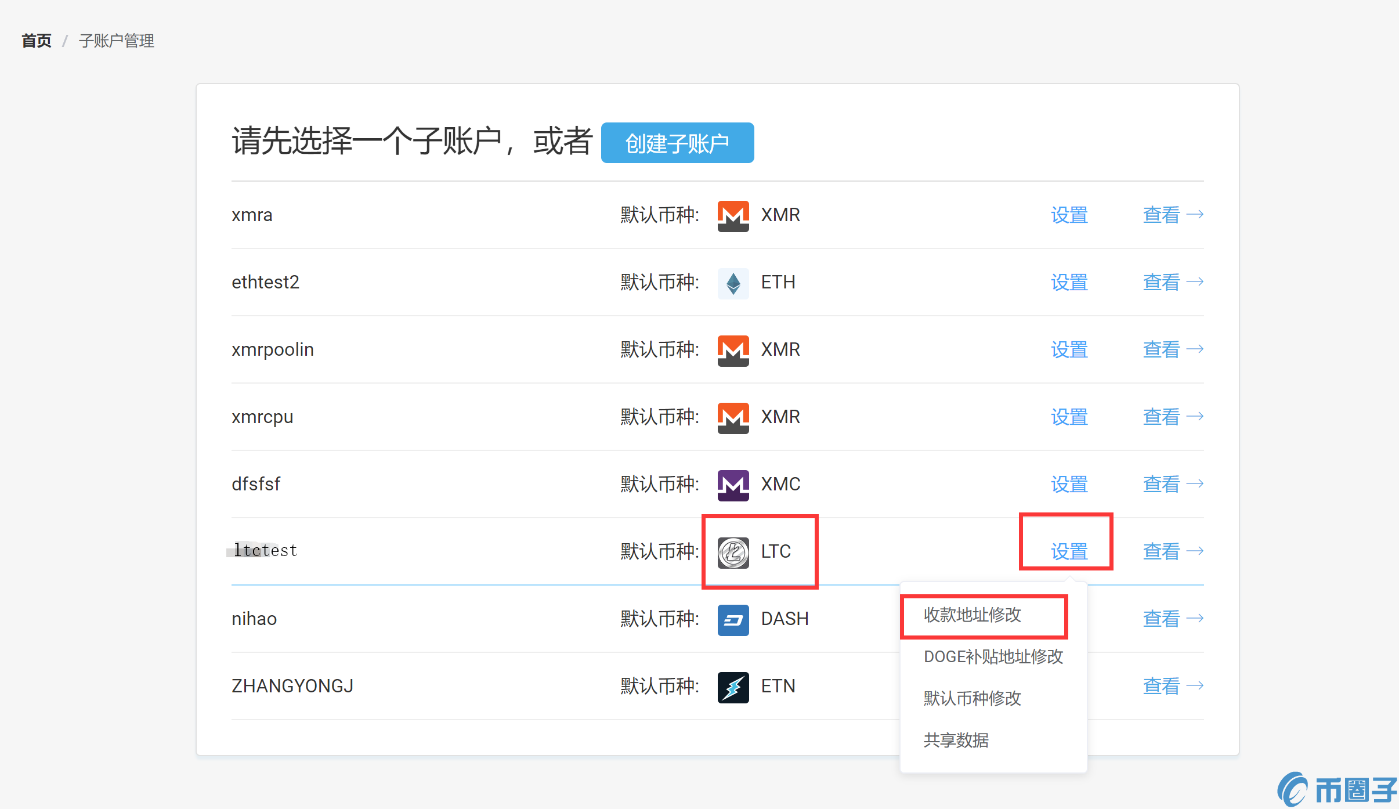Click 查看 for the xmrpoolin account
This screenshot has height=809, width=1399.
[x=1173, y=350]
